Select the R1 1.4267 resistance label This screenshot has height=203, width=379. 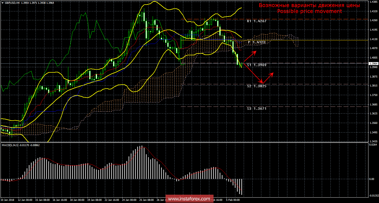click(x=256, y=21)
